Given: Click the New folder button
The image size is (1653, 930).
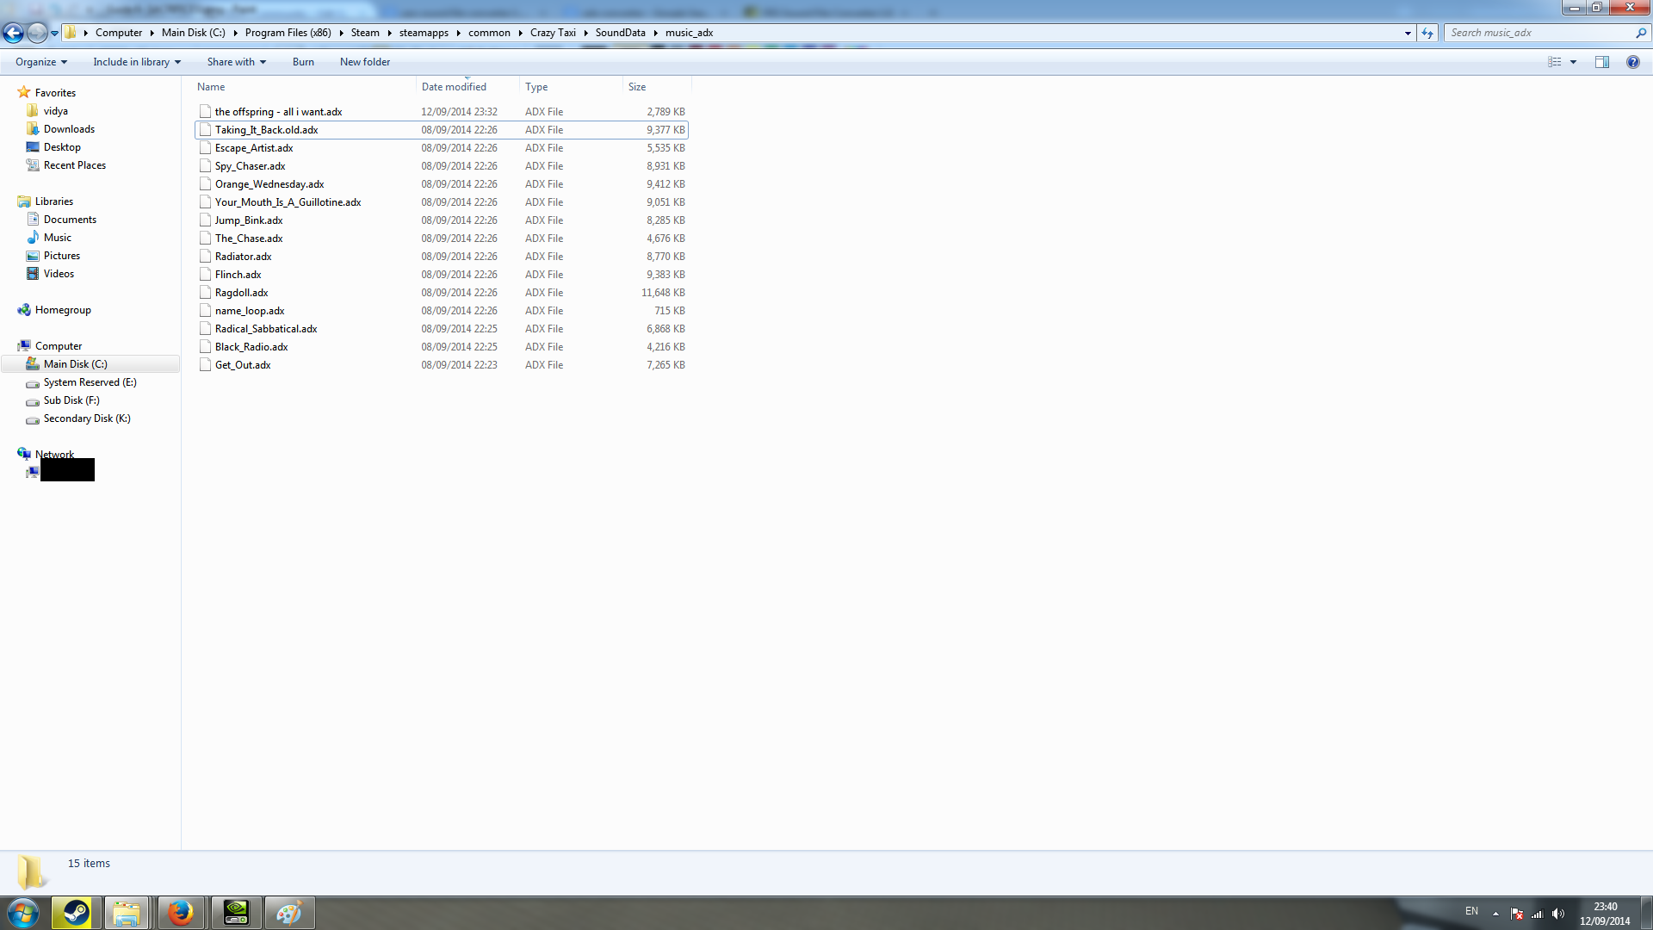Looking at the screenshot, I should click(364, 62).
